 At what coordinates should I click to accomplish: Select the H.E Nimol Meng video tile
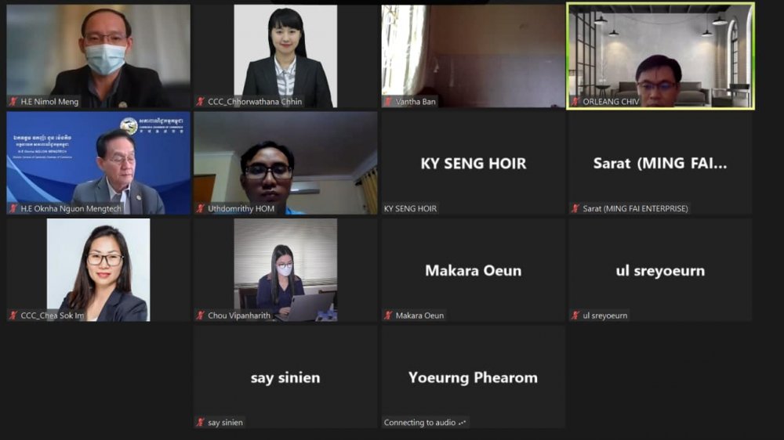pyautogui.click(x=99, y=56)
